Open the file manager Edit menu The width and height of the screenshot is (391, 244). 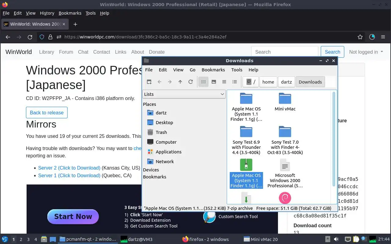[163, 70]
